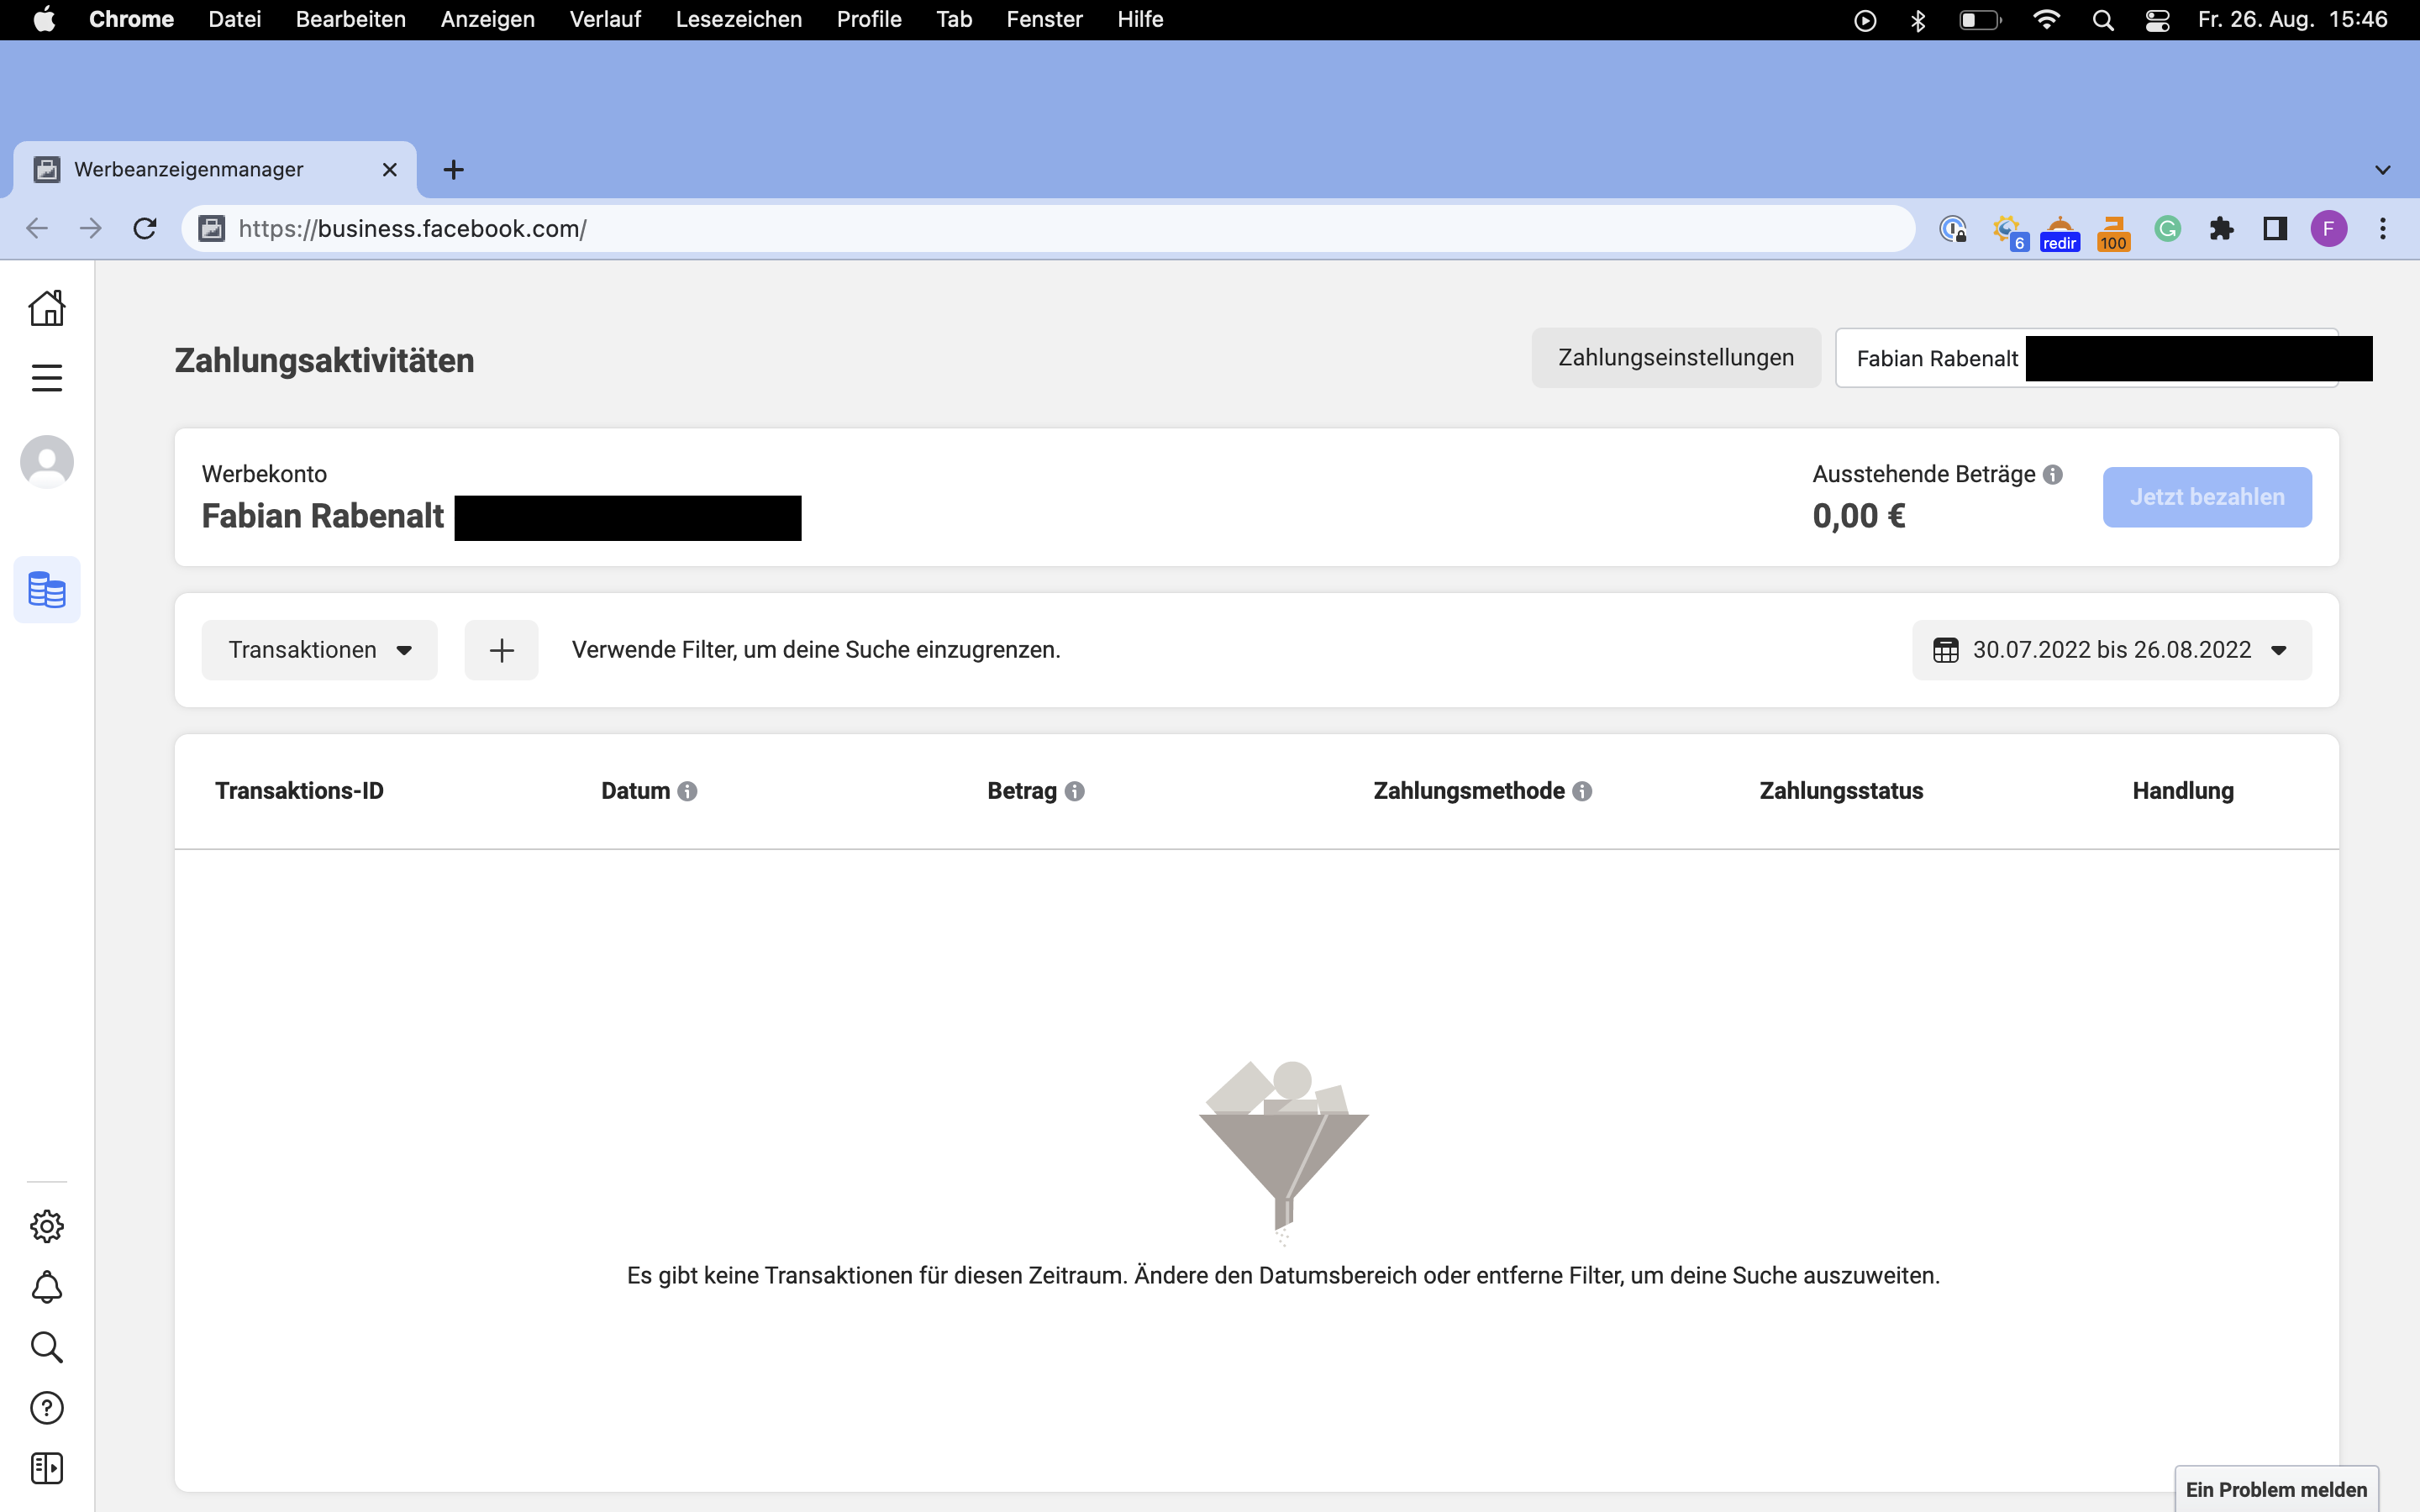Viewport: 2420px width, 1512px height.
Task: Expand the Transaktionen dropdown
Action: (x=319, y=650)
